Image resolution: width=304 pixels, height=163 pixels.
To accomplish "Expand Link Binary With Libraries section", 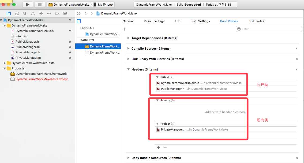I will pyautogui.click(x=128, y=59).
